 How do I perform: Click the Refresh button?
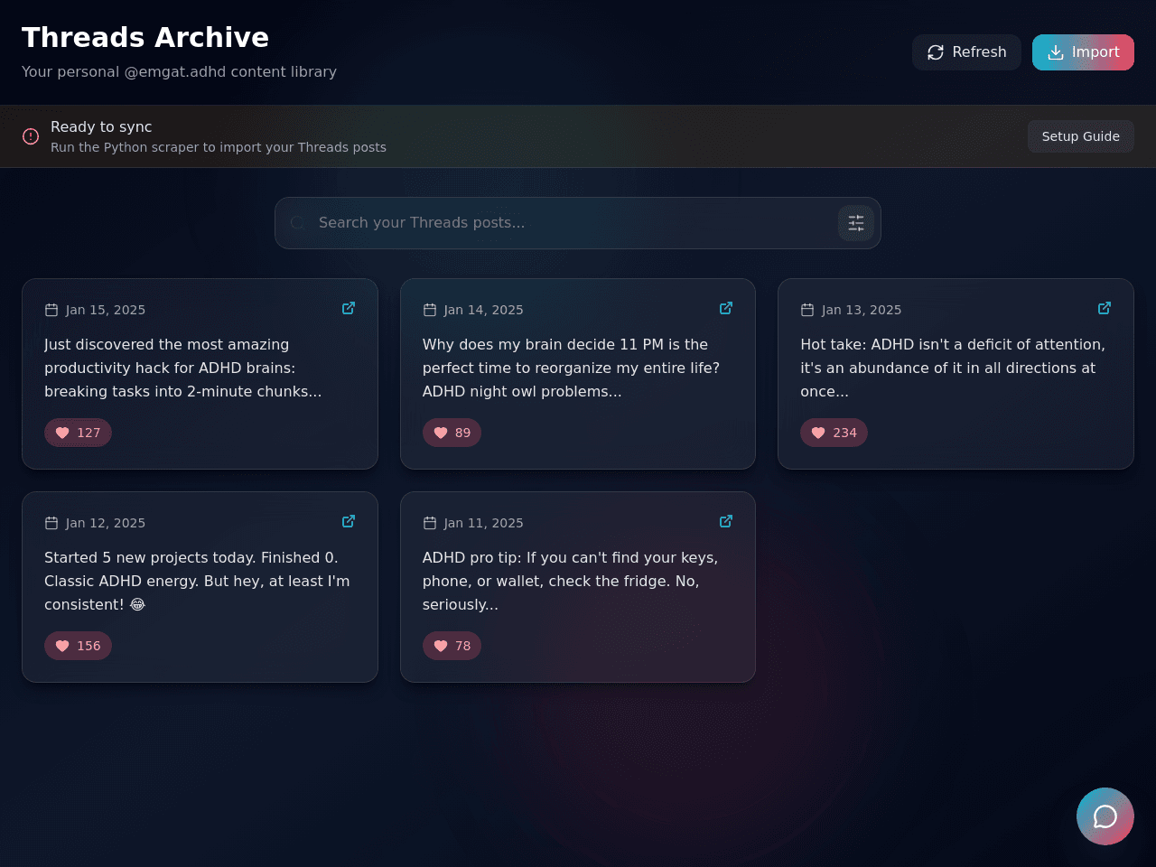pyautogui.click(x=966, y=52)
